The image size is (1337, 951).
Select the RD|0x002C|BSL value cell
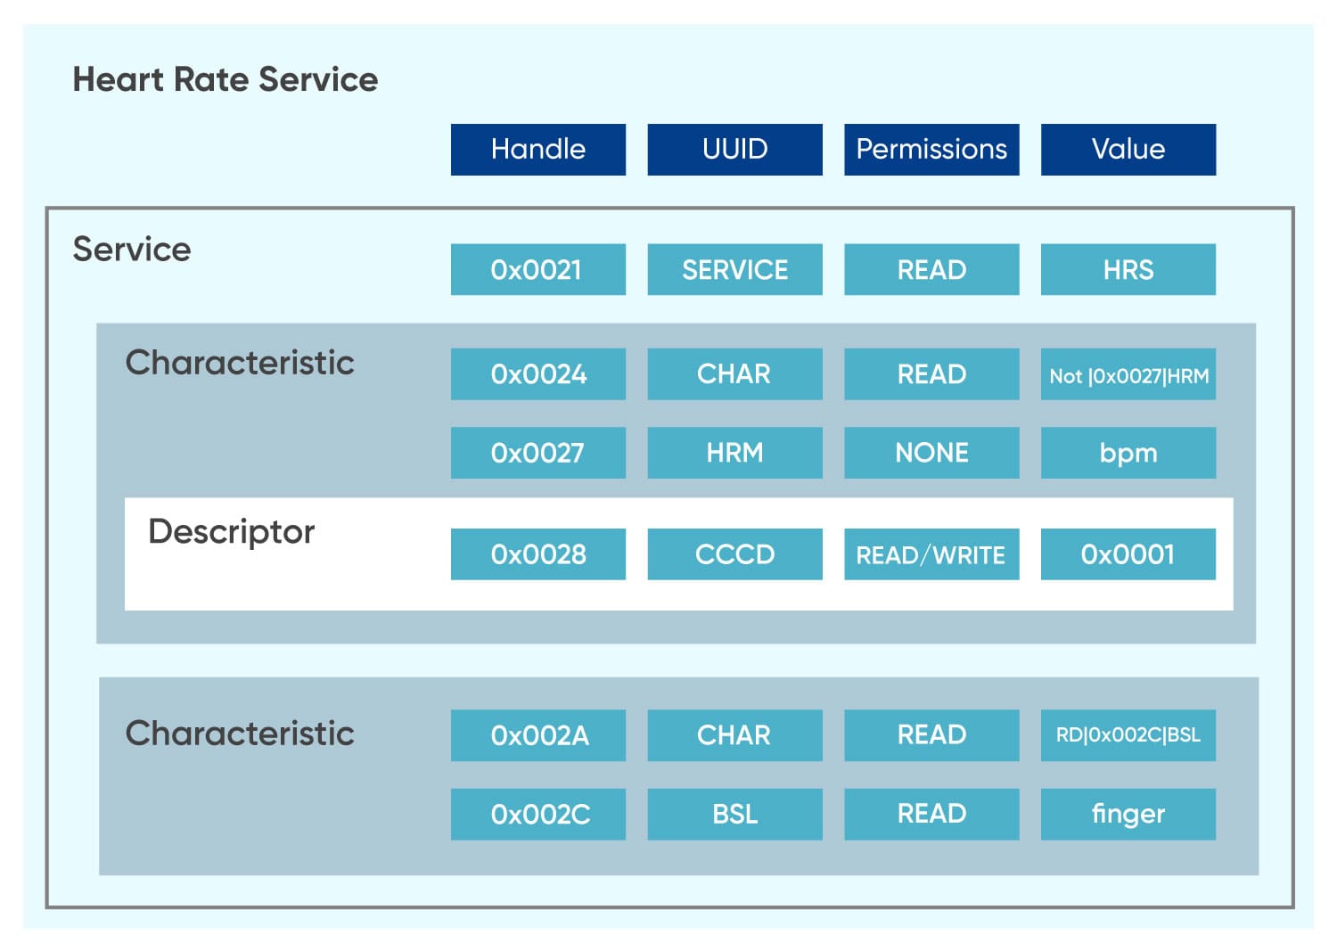(x=1128, y=735)
